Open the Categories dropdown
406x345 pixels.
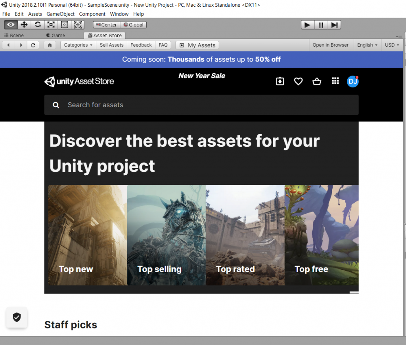(78, 45)
